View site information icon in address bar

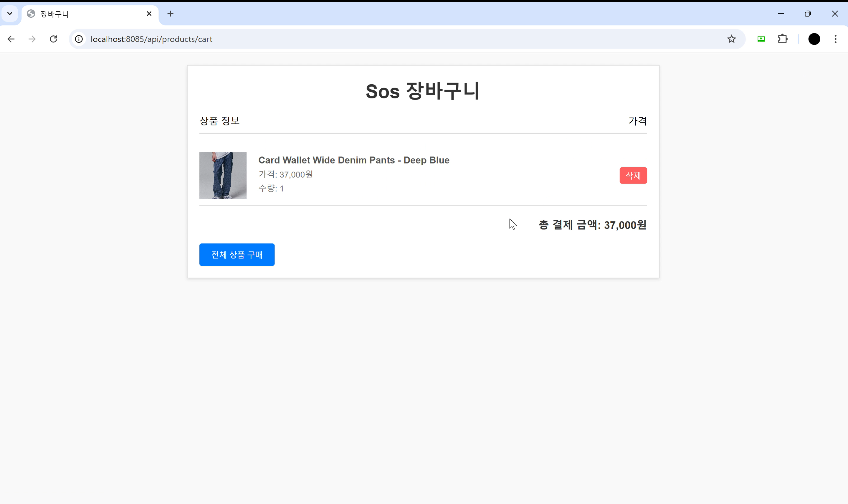coord(79,39)
